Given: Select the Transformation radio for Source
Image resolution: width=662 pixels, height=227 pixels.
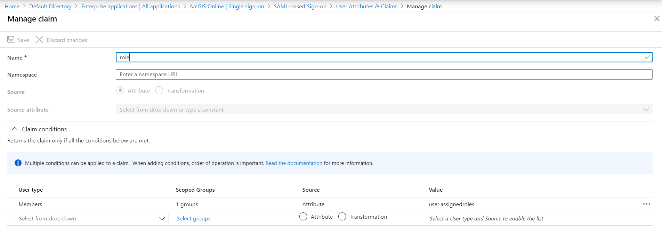Looking at the screenshot, I should click(159, 90).
